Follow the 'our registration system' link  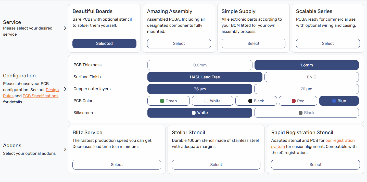click(x=340, y=141)
